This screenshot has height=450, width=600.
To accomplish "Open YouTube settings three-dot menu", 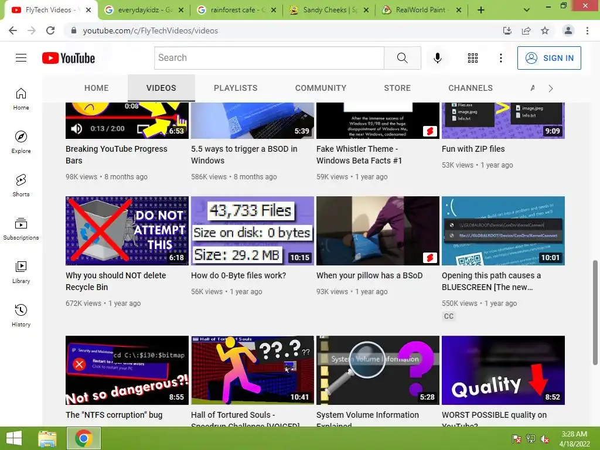I will pos(500,58).
